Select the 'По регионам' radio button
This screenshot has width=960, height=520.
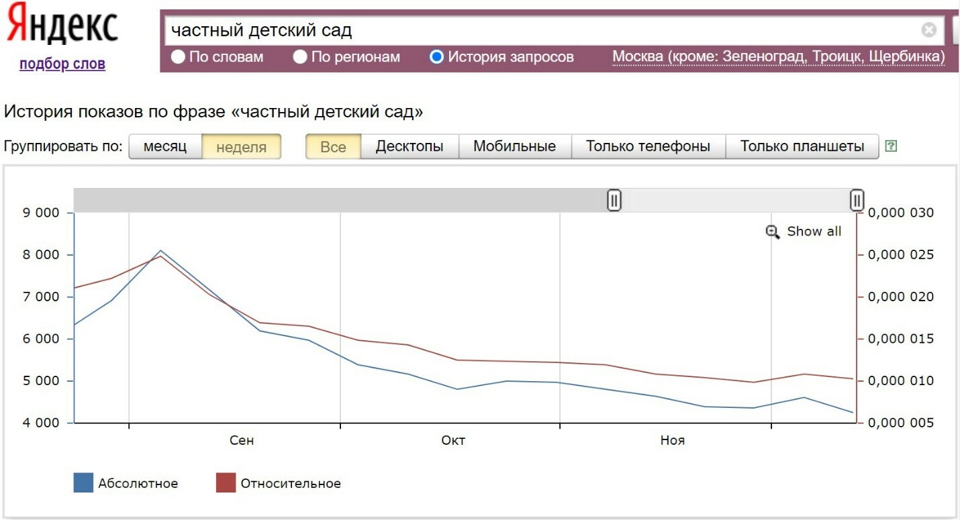[x=300, y=57]
